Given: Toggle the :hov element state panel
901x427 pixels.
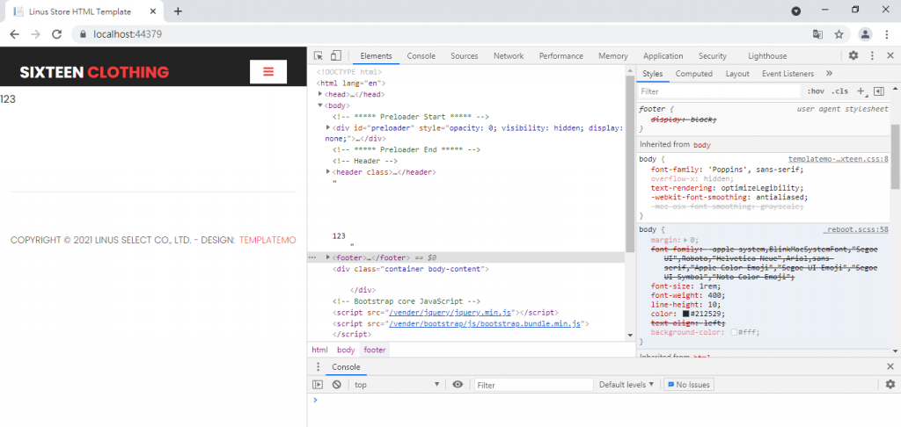Looking at the screenshot, I should (x=816, y=91).
